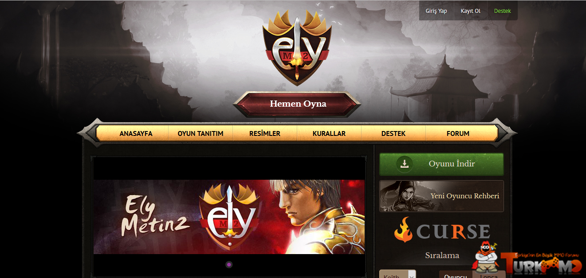586x278 pixels.
Task: Click the Curse flame logo icon
Action: pyautogui.click(x=403, y=230)
